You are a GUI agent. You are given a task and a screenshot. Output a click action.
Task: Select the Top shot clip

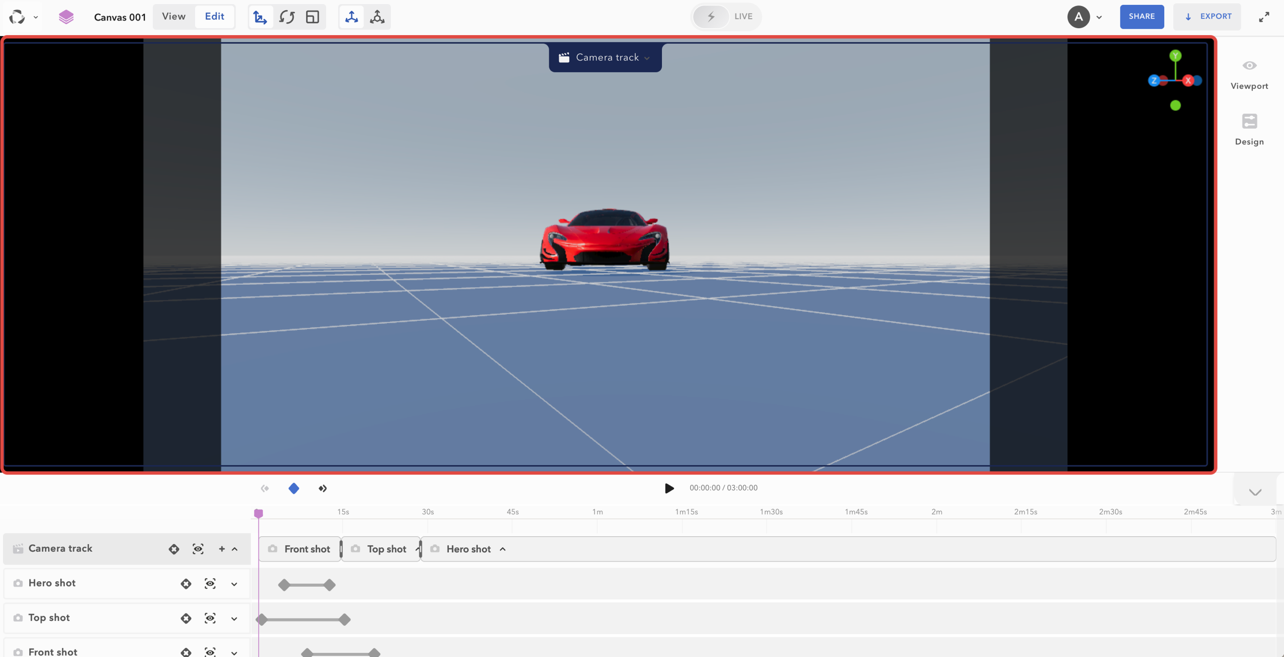tap(381, 549)
